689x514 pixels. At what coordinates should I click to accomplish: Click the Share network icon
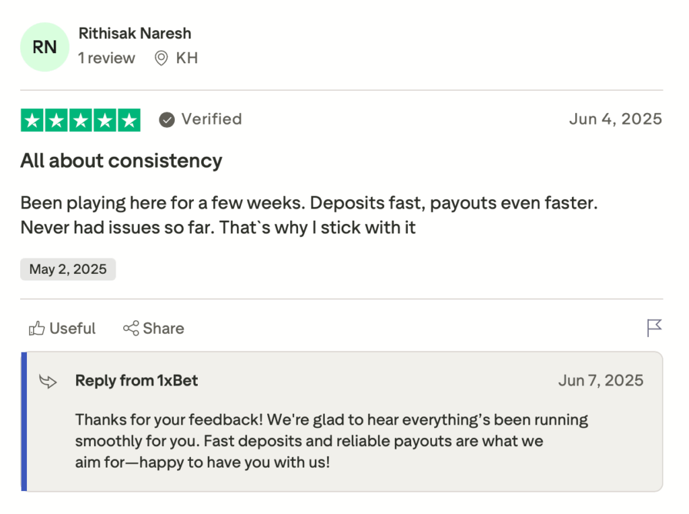click(131, 329)
